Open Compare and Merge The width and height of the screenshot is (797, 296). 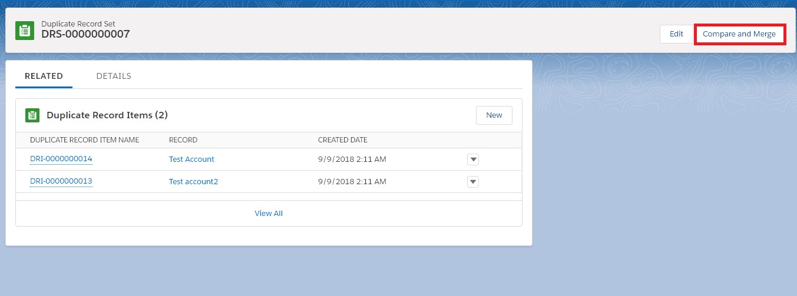739,34
